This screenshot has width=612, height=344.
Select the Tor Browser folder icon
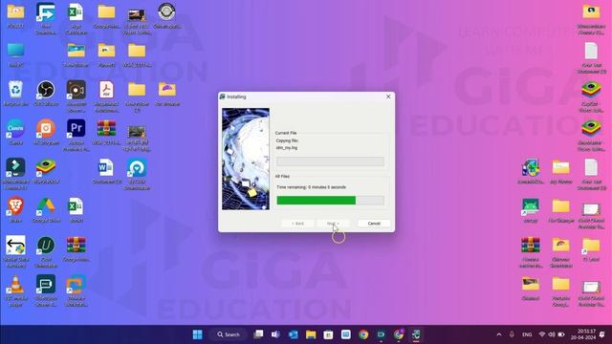coord(167,94)
